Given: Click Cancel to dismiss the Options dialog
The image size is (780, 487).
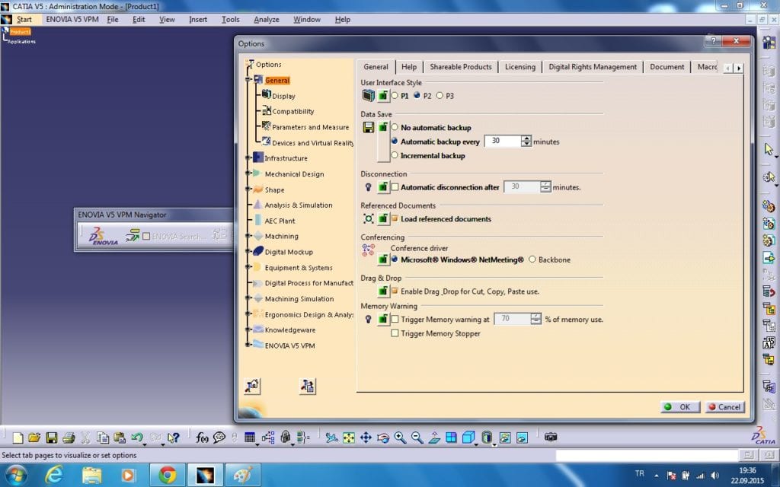Looking at the screenshot, I should click(723, 407).
